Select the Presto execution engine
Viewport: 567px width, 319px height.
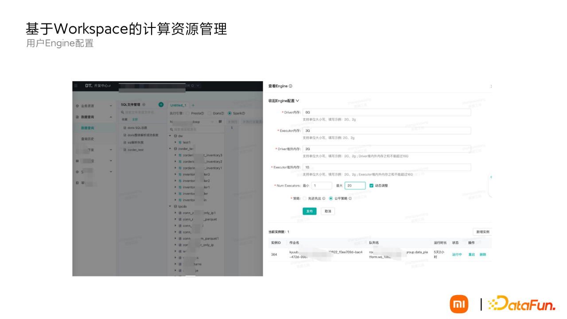187,113
